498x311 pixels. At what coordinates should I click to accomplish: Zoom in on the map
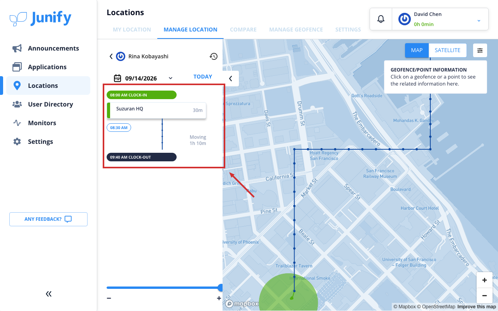pyautogui.click(x=484, y=280)
